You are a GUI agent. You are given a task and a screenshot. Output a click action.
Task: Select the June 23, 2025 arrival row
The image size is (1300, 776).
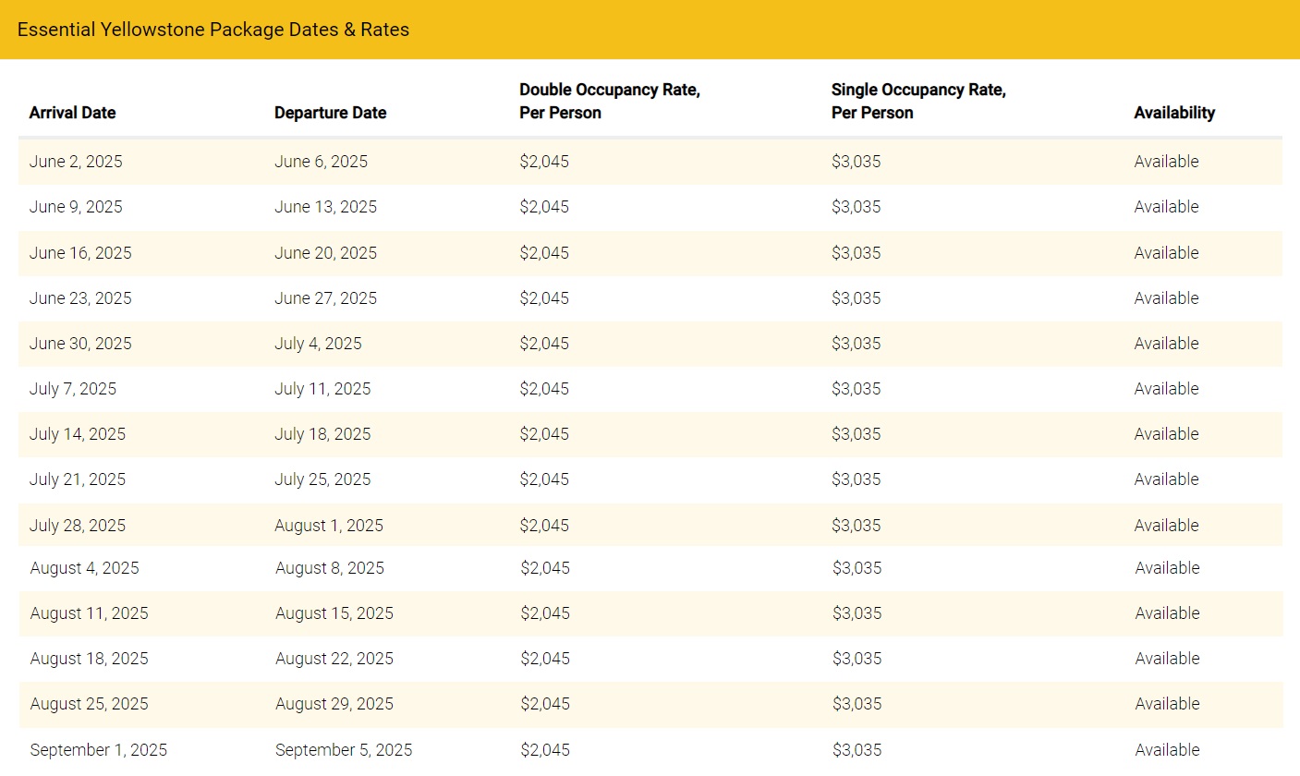point(80,297)
